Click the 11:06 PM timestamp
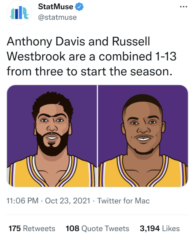Viewport: 196px width, 237px height. tap(23, 201)
